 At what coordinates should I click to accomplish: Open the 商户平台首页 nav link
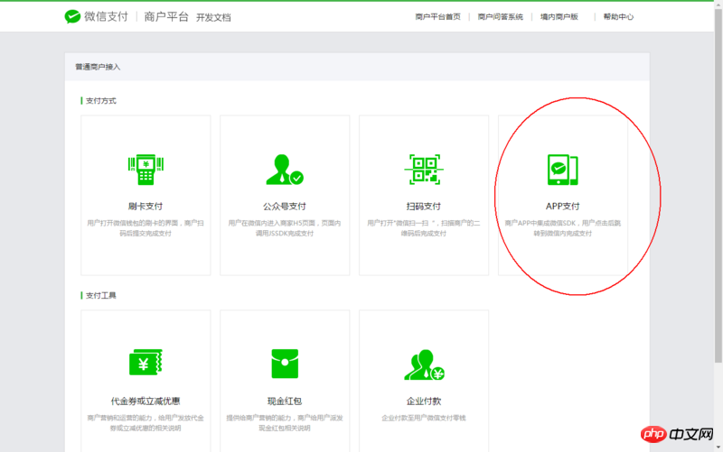click(437, 17)
